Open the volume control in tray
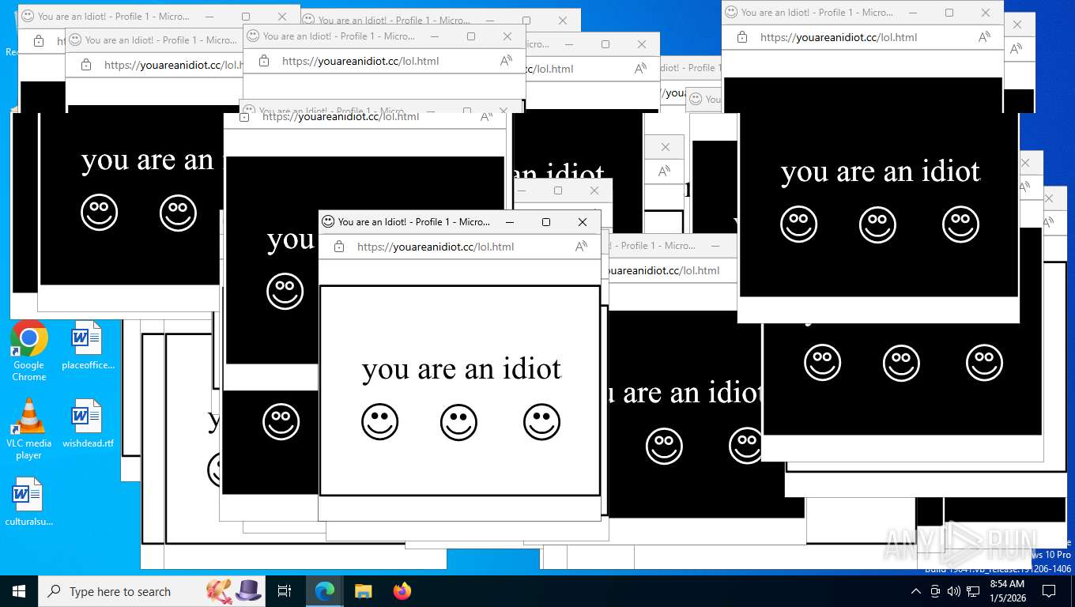Viewport: 1075px width, 607px height. coord(953,591)
